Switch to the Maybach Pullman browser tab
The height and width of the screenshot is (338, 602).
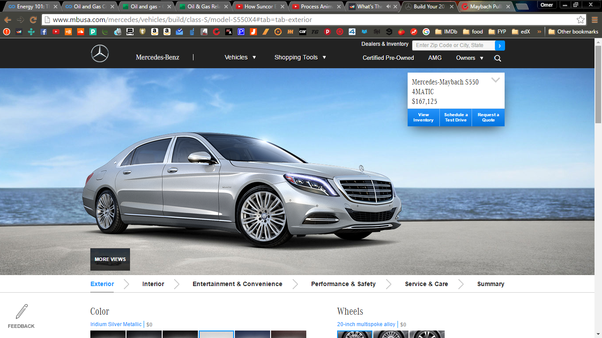click(x=486, y=7)
